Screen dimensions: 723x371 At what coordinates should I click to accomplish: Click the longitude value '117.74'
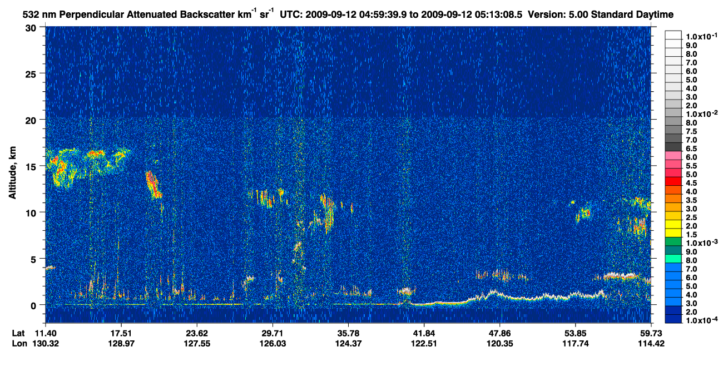[x=575, y=343]
